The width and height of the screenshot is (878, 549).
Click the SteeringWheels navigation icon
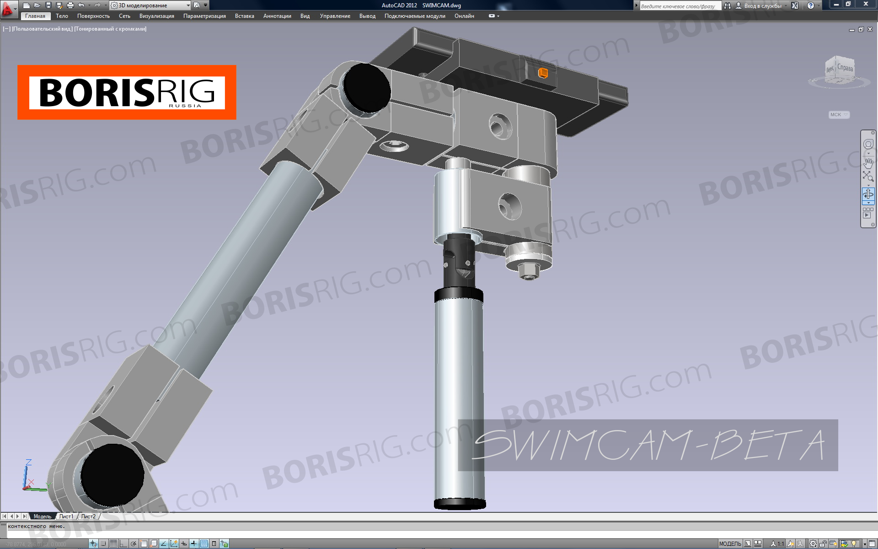click(x=868, y=144)
